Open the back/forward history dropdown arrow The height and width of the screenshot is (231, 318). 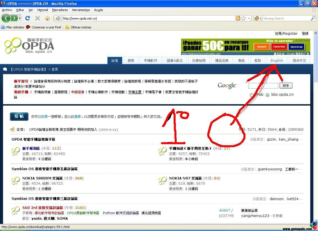click(20, 18)
